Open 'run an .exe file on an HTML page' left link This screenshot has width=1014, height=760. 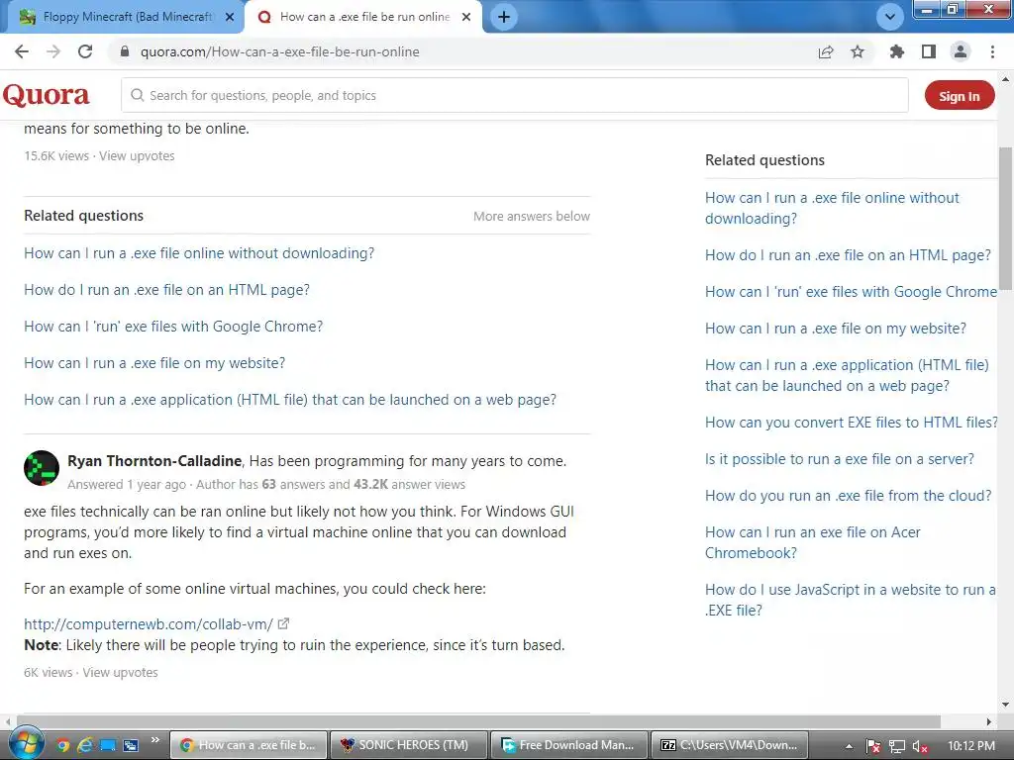pos(166,290)
